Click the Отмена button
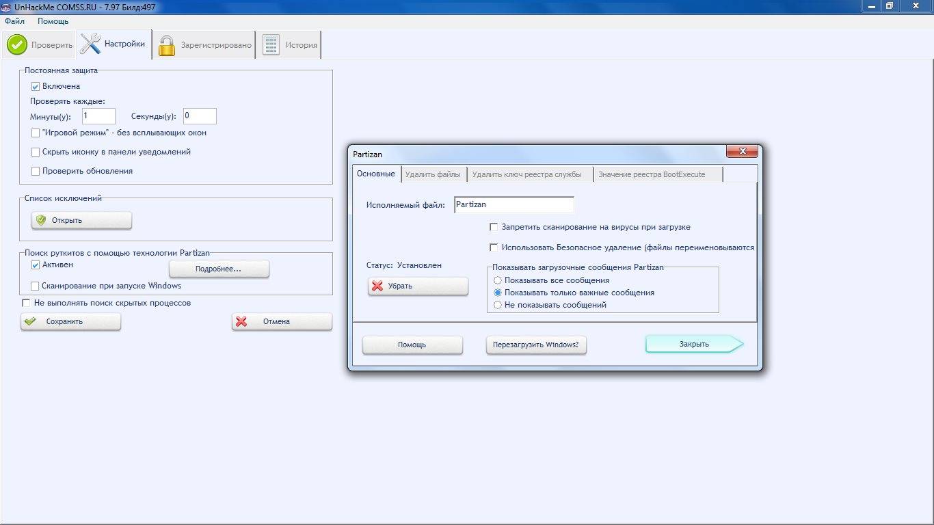The width and height of the screenshot is (934, 525). tap(282, 321)
